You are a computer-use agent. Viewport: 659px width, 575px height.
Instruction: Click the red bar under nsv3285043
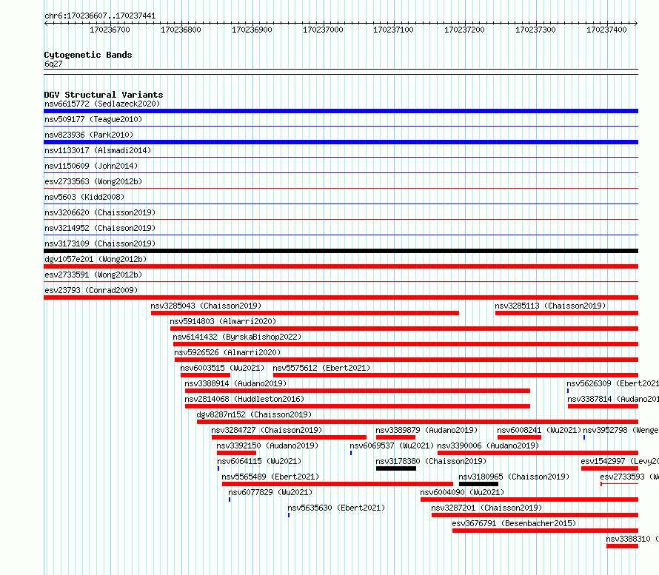305,313
